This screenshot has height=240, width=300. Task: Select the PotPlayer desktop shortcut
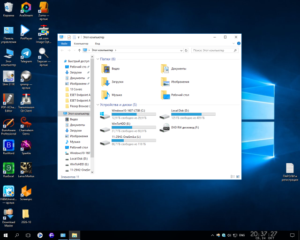26,32
